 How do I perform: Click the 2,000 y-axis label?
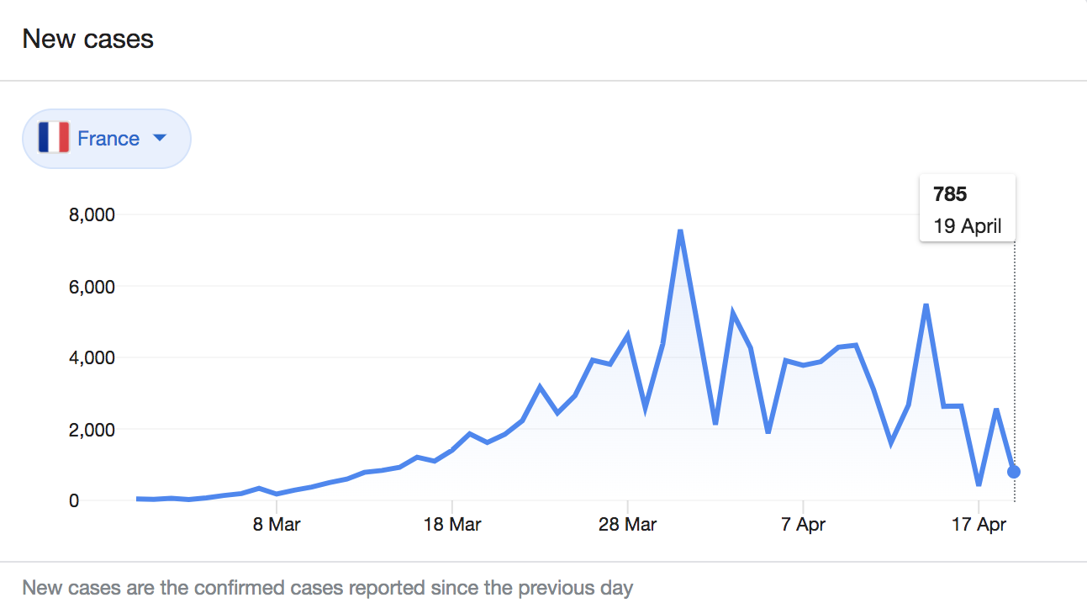[90, 430]
